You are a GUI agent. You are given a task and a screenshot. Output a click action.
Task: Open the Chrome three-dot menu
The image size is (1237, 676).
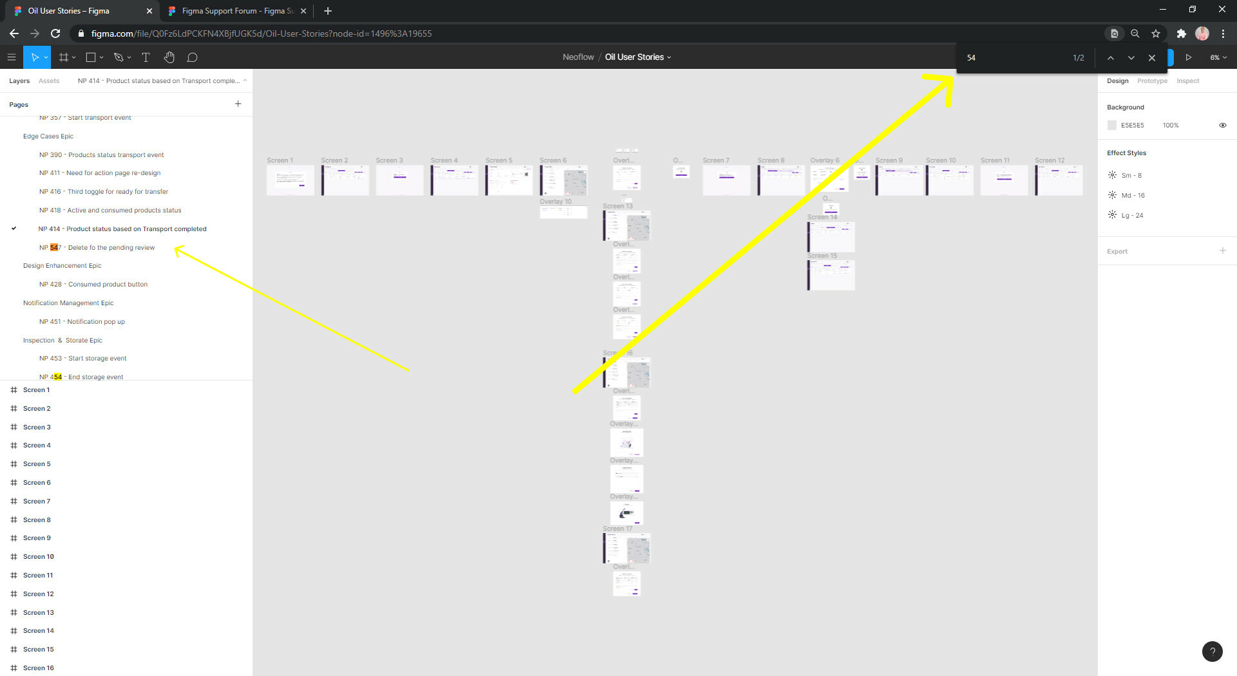tap(1223, 33)
